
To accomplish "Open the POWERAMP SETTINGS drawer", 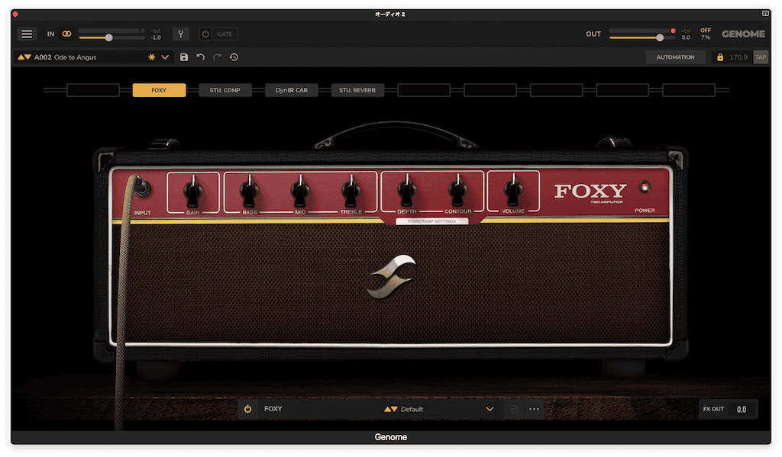I will click(x=432, y=221).
